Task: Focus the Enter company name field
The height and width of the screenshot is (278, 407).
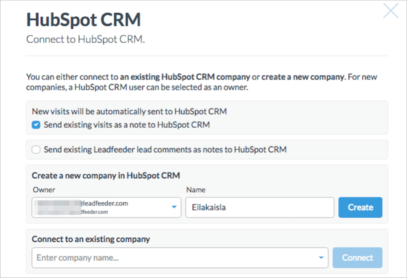Action: (175, 258)
